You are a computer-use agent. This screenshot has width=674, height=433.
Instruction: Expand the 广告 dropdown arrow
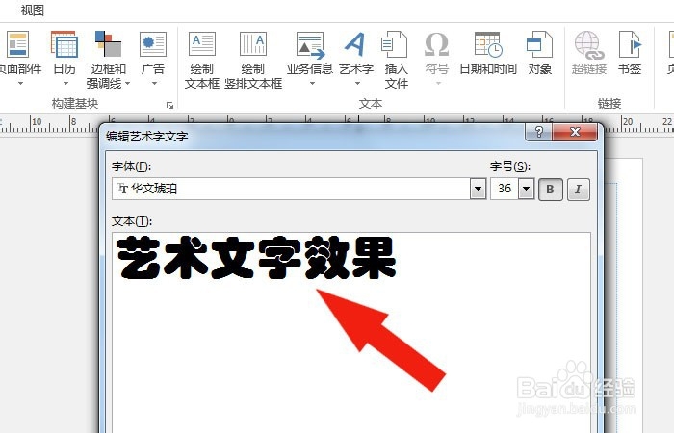(x=154, y=84)
